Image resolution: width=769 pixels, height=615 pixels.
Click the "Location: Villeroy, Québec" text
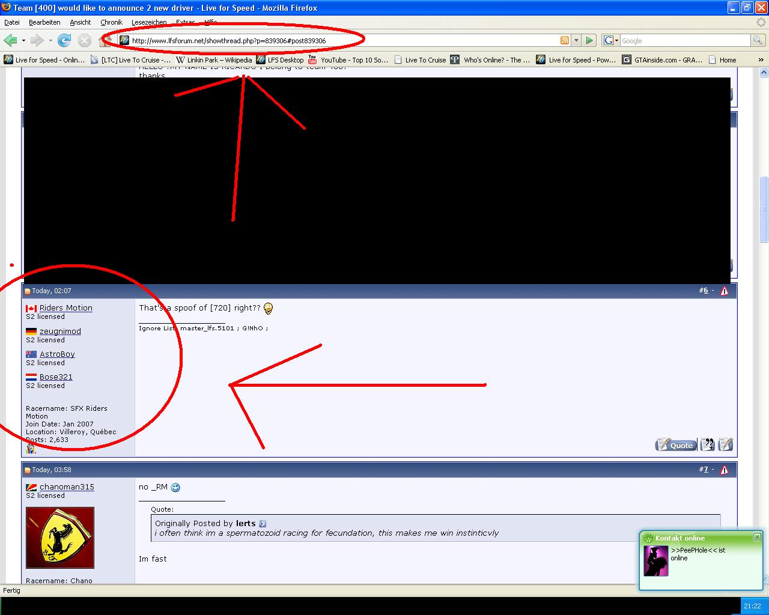(x=71, y=432)
